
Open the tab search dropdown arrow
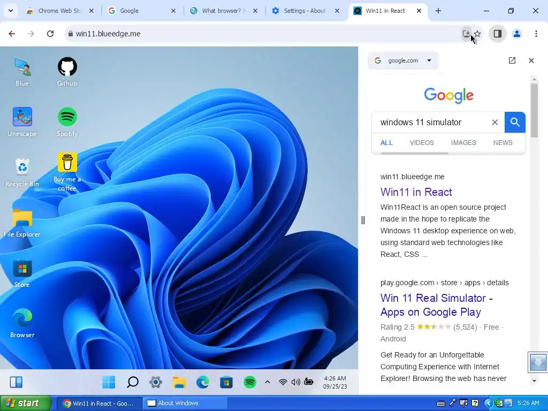pyautogui.click(x=11, y=11)
